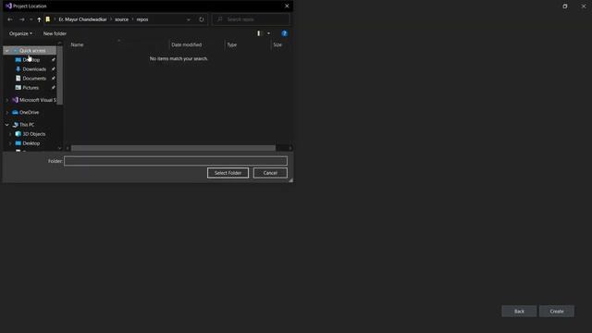Open Desktop under This PC
592x333 pixels.
(31, 143)
